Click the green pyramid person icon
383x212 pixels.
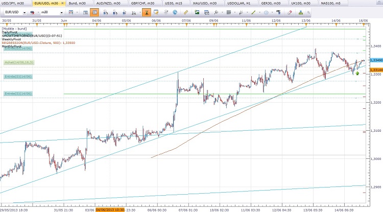301,12
